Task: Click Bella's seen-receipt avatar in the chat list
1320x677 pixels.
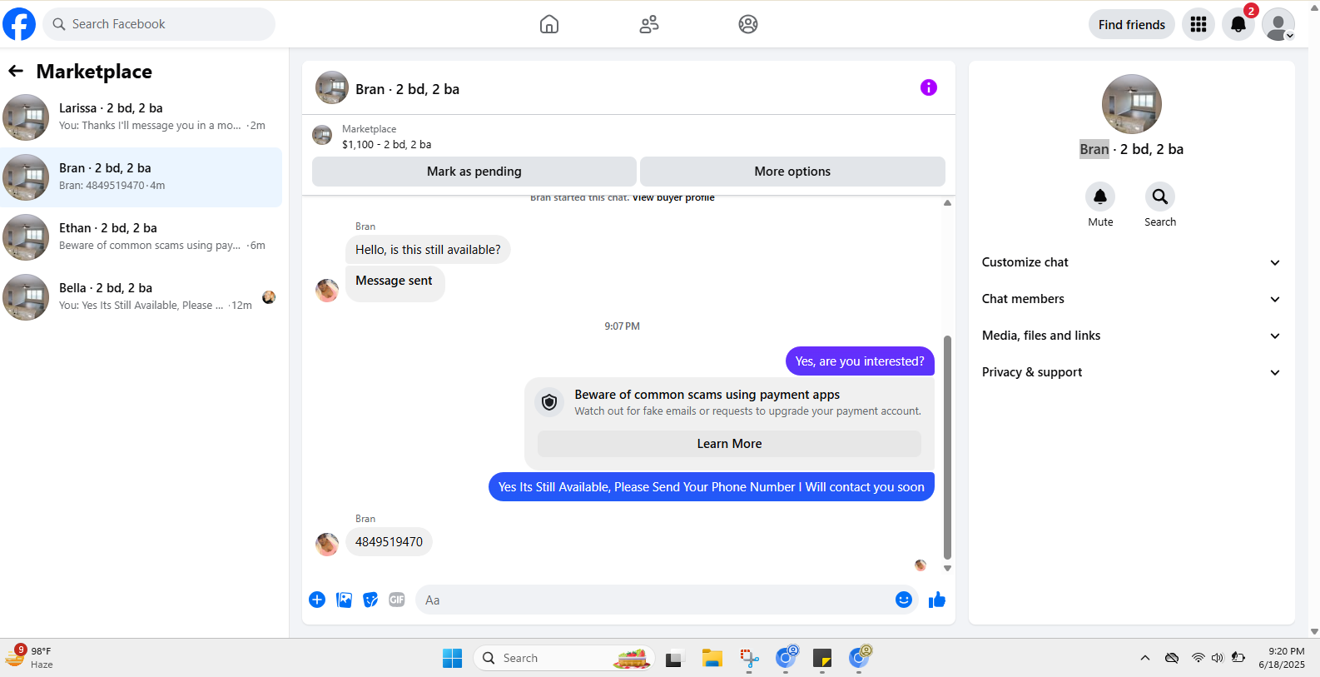Action: click(x=269, y=297)
